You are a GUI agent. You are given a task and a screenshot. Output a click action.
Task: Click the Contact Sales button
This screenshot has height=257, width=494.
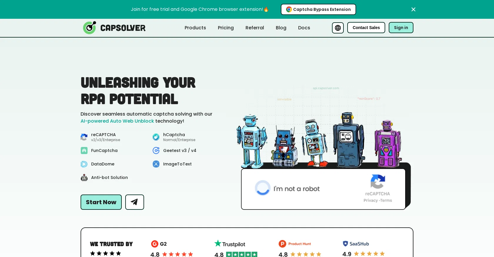[366, 28]
